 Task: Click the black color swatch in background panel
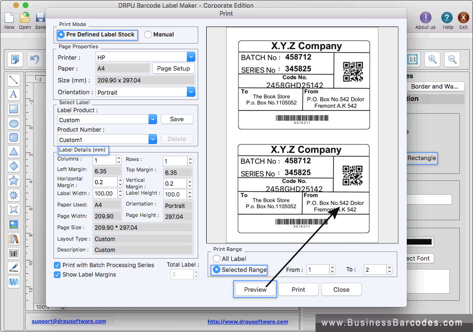tap(419, 242)
